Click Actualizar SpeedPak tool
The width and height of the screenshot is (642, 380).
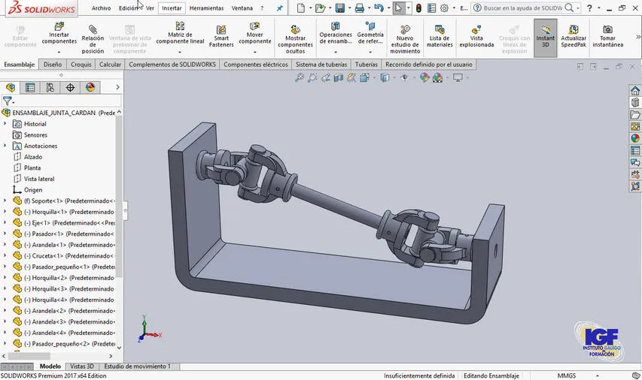tap(574, 36)
